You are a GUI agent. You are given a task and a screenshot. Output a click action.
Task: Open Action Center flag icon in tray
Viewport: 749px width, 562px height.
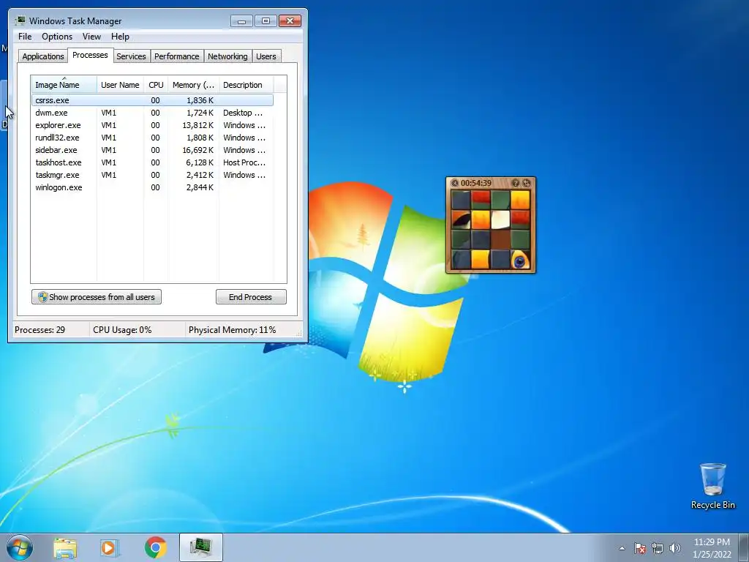639,548
